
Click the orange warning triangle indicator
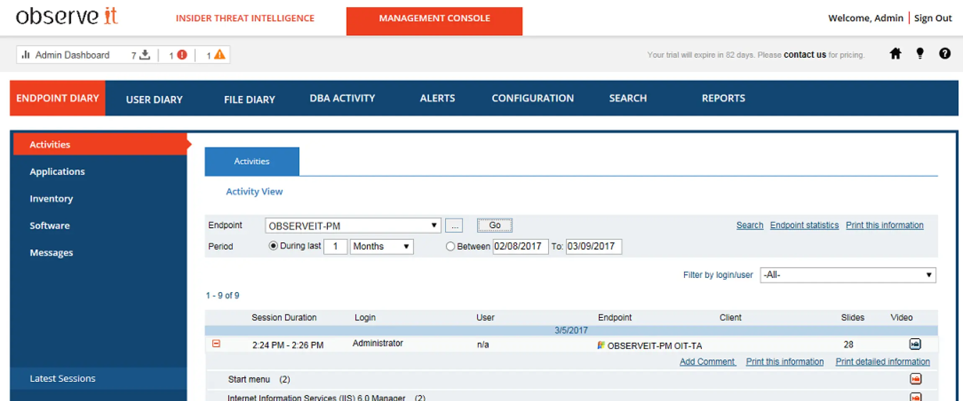(219, 55)
